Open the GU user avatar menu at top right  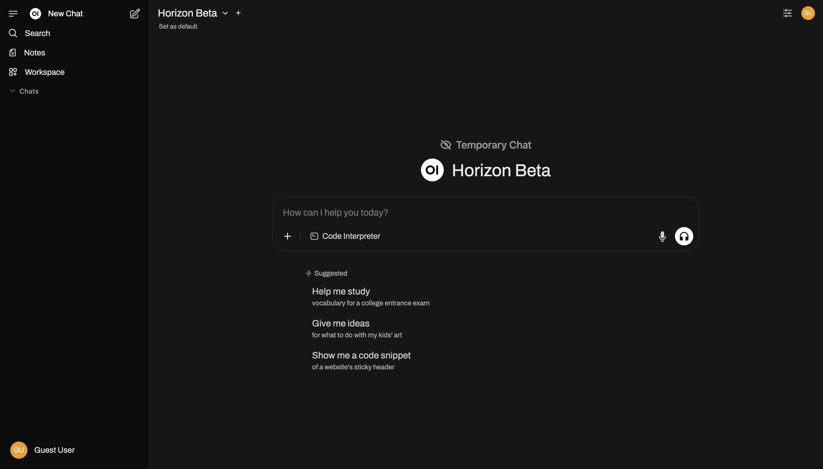[x=808, y=13]
